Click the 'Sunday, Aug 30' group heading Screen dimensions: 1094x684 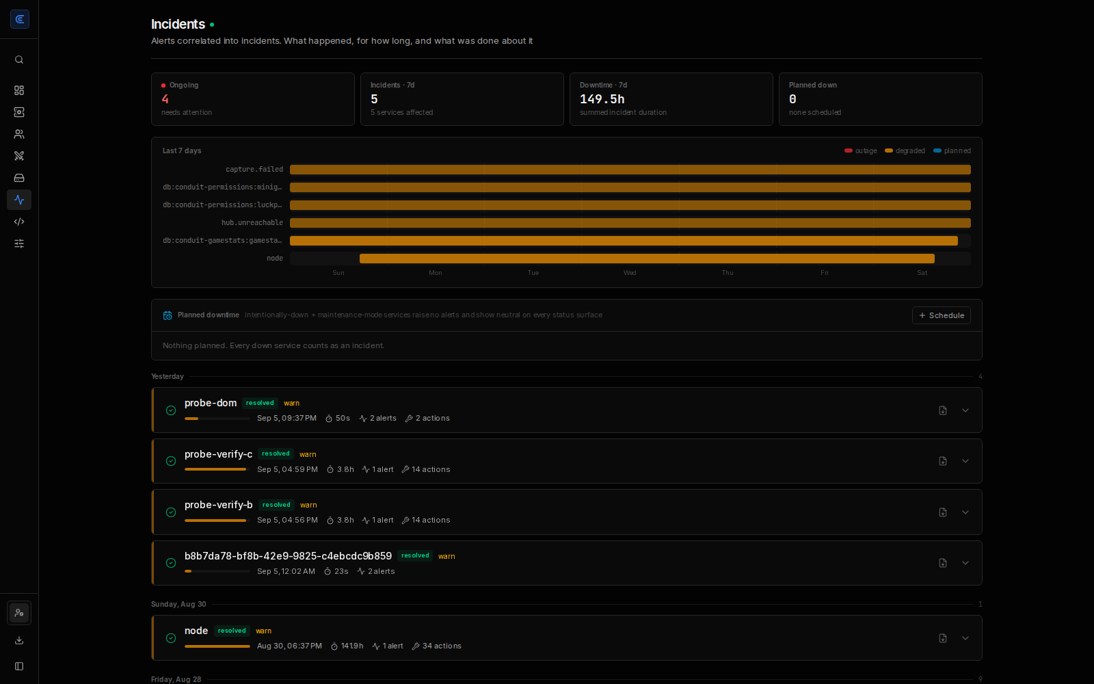click(x=178, y=604)
